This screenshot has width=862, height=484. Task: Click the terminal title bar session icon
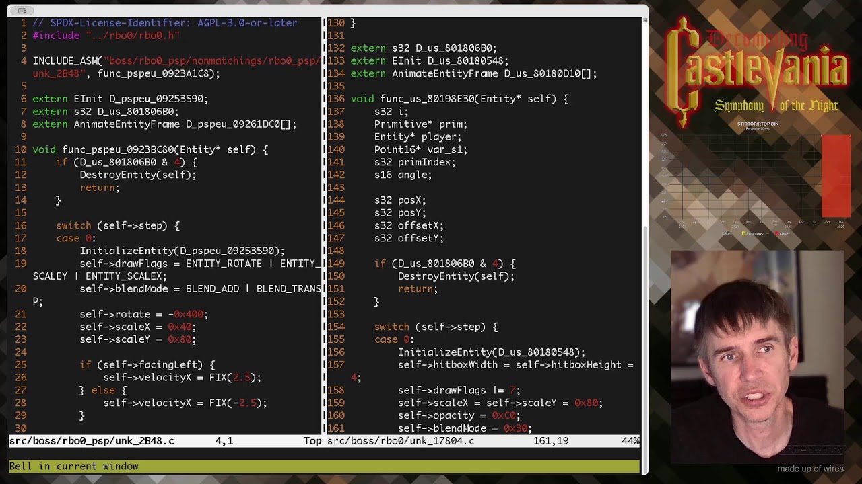[x=22, y=10]
